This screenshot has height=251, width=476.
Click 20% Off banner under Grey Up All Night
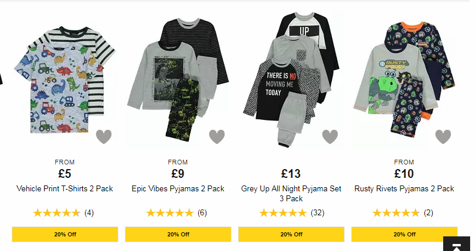click(291, 235)
